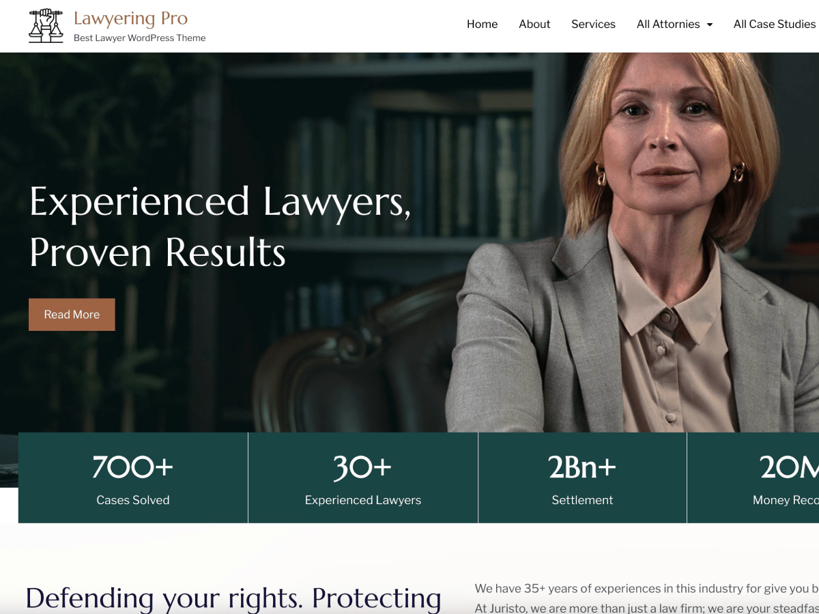This screenshot has height=614, width=819.
Task: Select the 700+ Cases Solved stat box
Action: point(133,478)
